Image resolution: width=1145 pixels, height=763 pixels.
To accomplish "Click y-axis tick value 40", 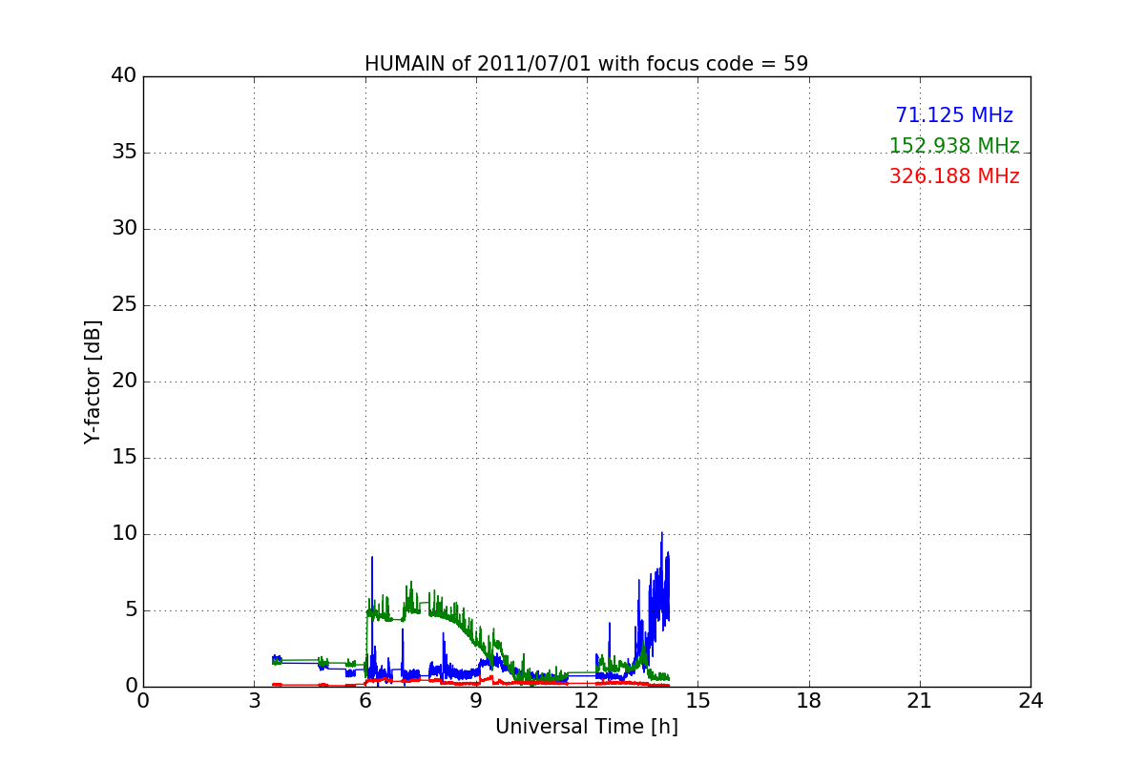I will 124,76.
